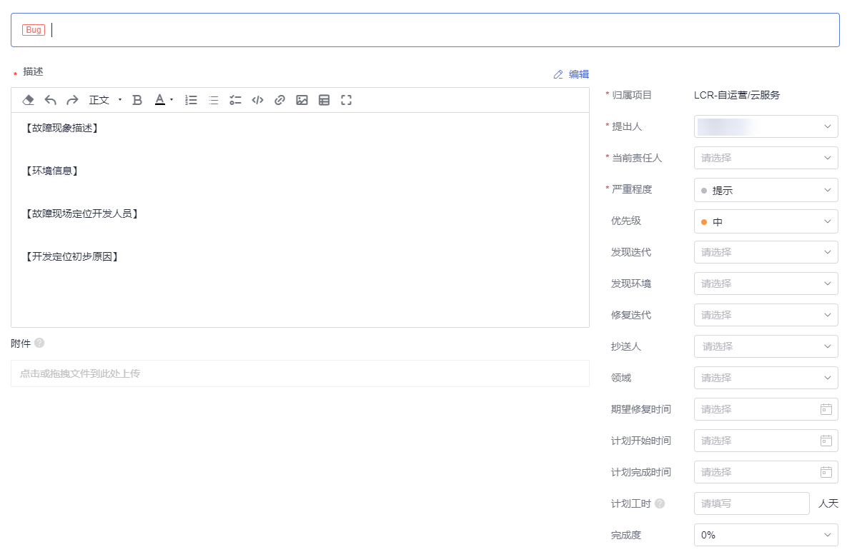Open the 正文 paragraph style dropdown
Screen dimensions: 847x552
coord(104,100)
